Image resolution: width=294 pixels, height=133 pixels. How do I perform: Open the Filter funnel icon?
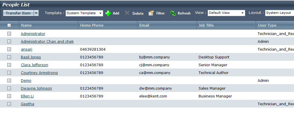tap(151, 13)
